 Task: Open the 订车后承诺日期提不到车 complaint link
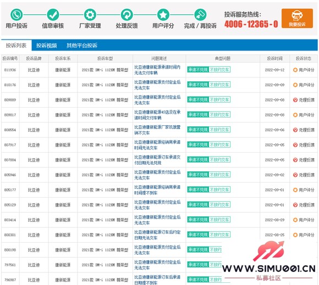point(157,280)
